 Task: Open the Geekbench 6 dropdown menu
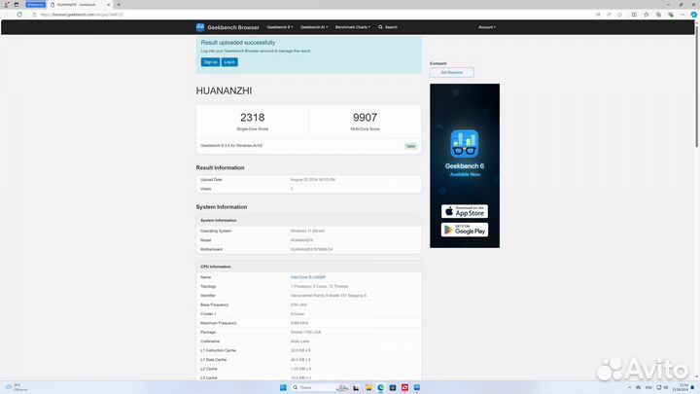pyautogui.click(x=280, y=27)
